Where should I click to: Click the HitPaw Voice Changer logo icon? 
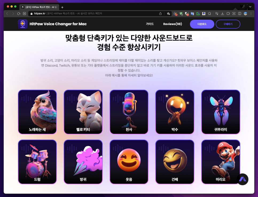coord(22,24)
